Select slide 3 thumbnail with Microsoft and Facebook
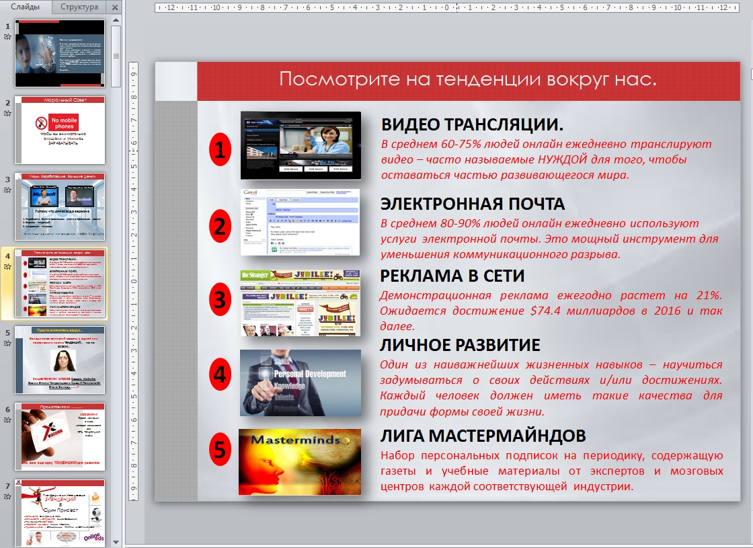The image size is (753, 548). 60,206
